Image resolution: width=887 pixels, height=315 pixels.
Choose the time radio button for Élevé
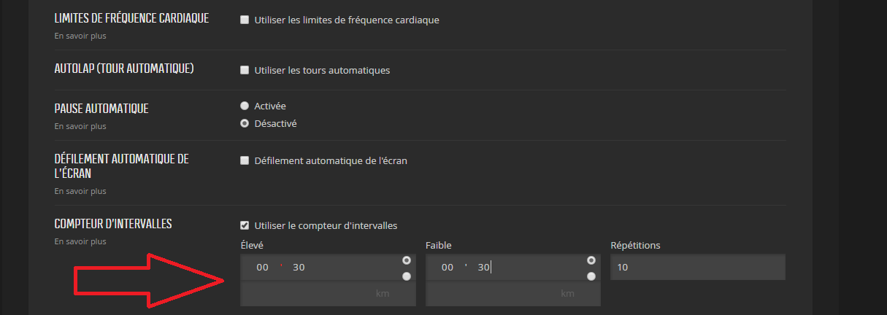406,260
